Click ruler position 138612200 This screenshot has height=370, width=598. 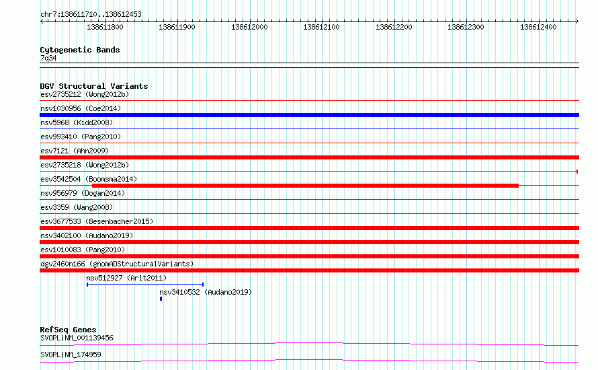pos(394,27)
